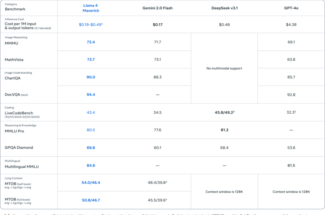Click the 94.4 DocVQA score
The width and height of the screenshot is (325, 215).
click(91, 95)
